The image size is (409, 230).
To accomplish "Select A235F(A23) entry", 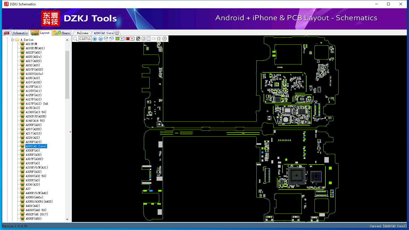I will (34, 142).
